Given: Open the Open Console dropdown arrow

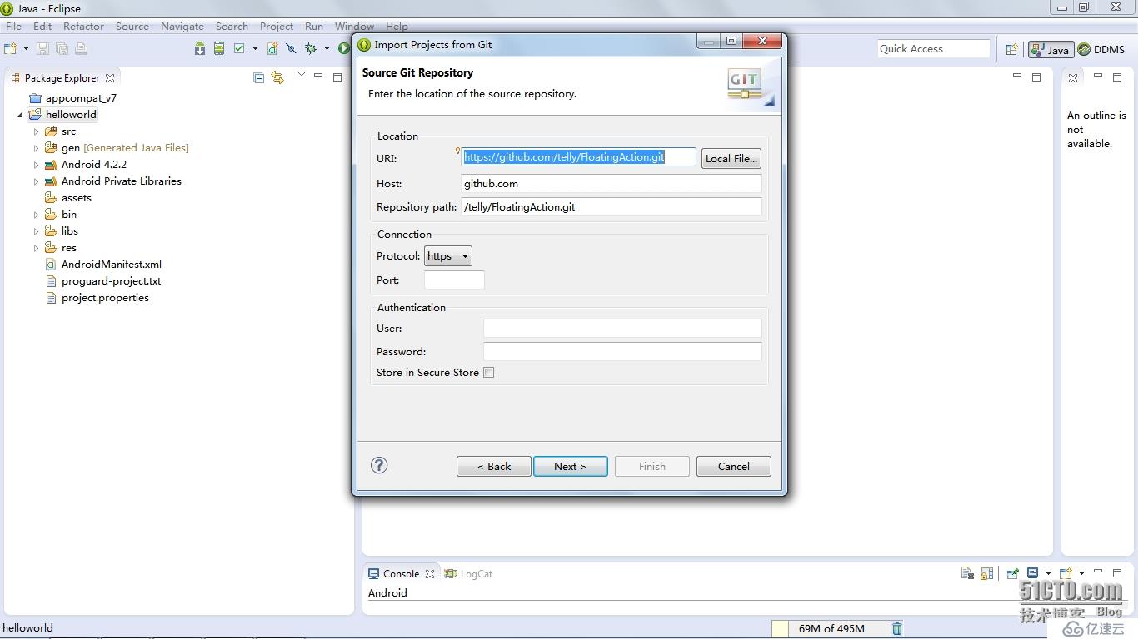Looking at the screenshot, I should tap(1081, 573).
